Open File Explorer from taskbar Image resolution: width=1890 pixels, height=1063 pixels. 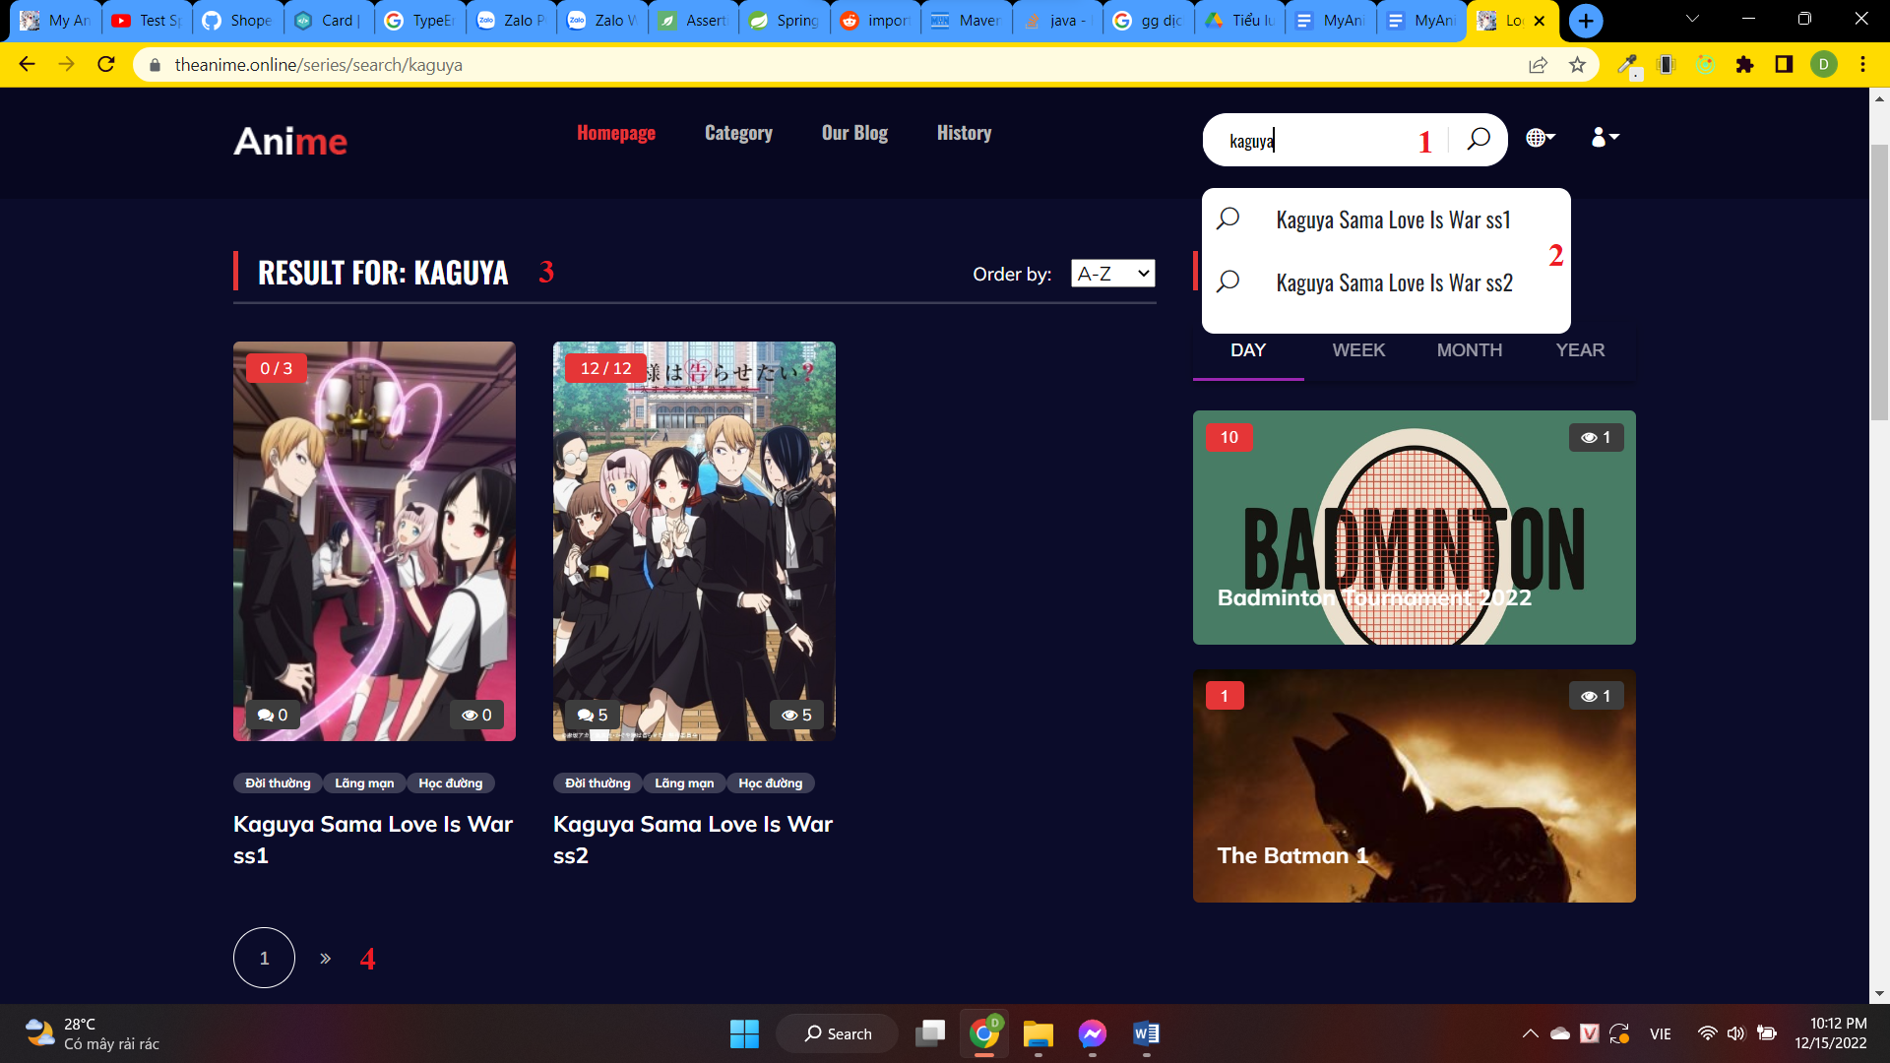point(1038,1033)
